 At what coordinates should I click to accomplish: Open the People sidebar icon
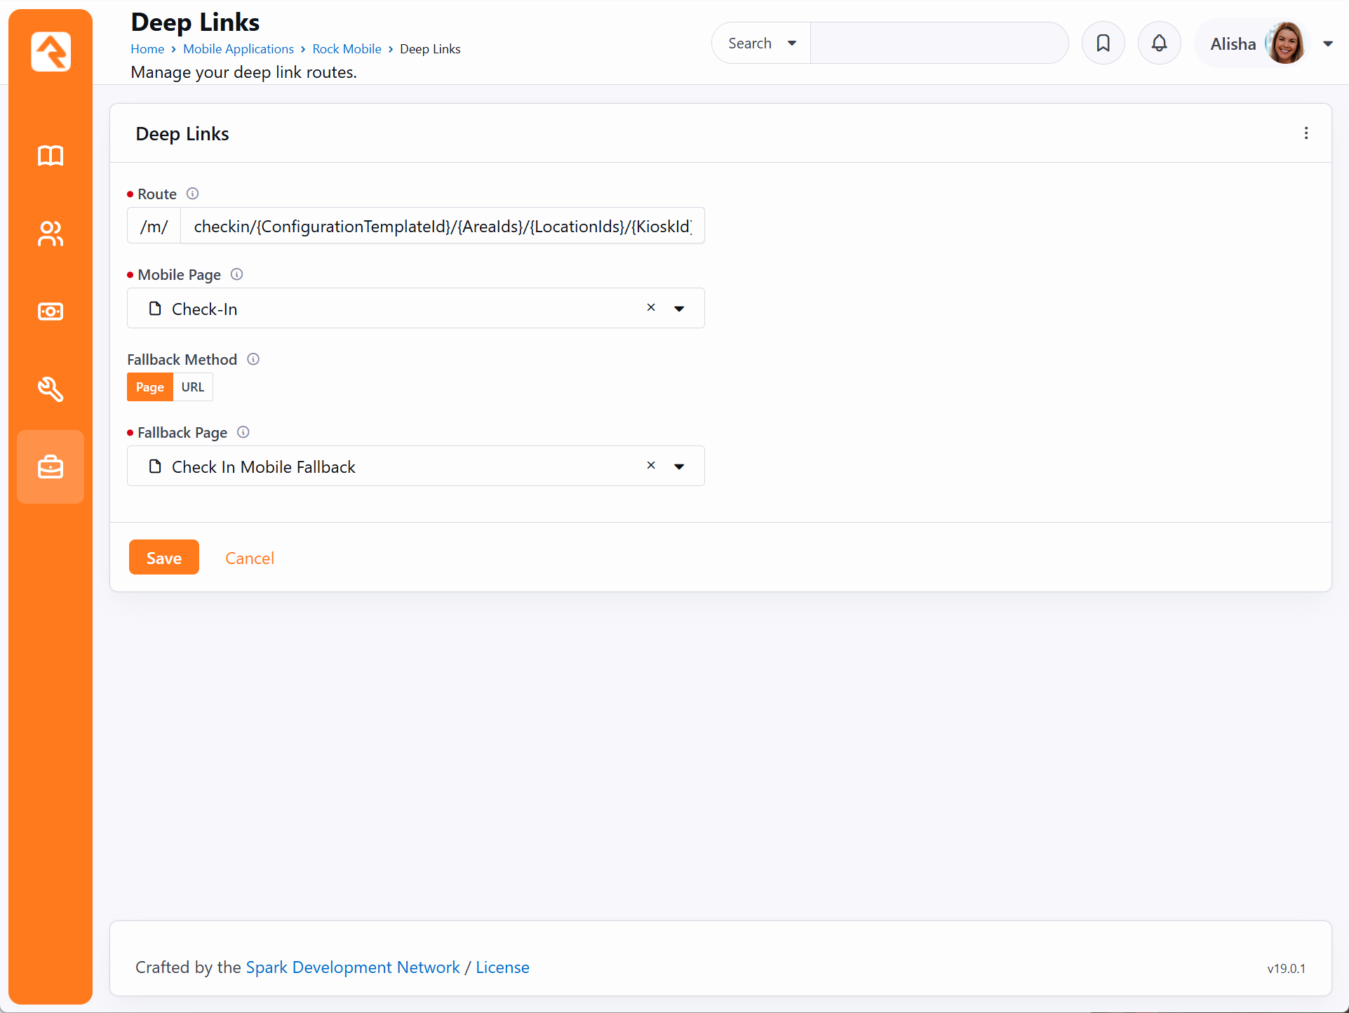(51, 234)
